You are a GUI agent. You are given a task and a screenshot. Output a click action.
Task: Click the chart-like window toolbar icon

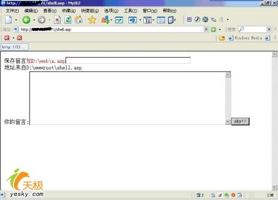click(x=119, y=20)
